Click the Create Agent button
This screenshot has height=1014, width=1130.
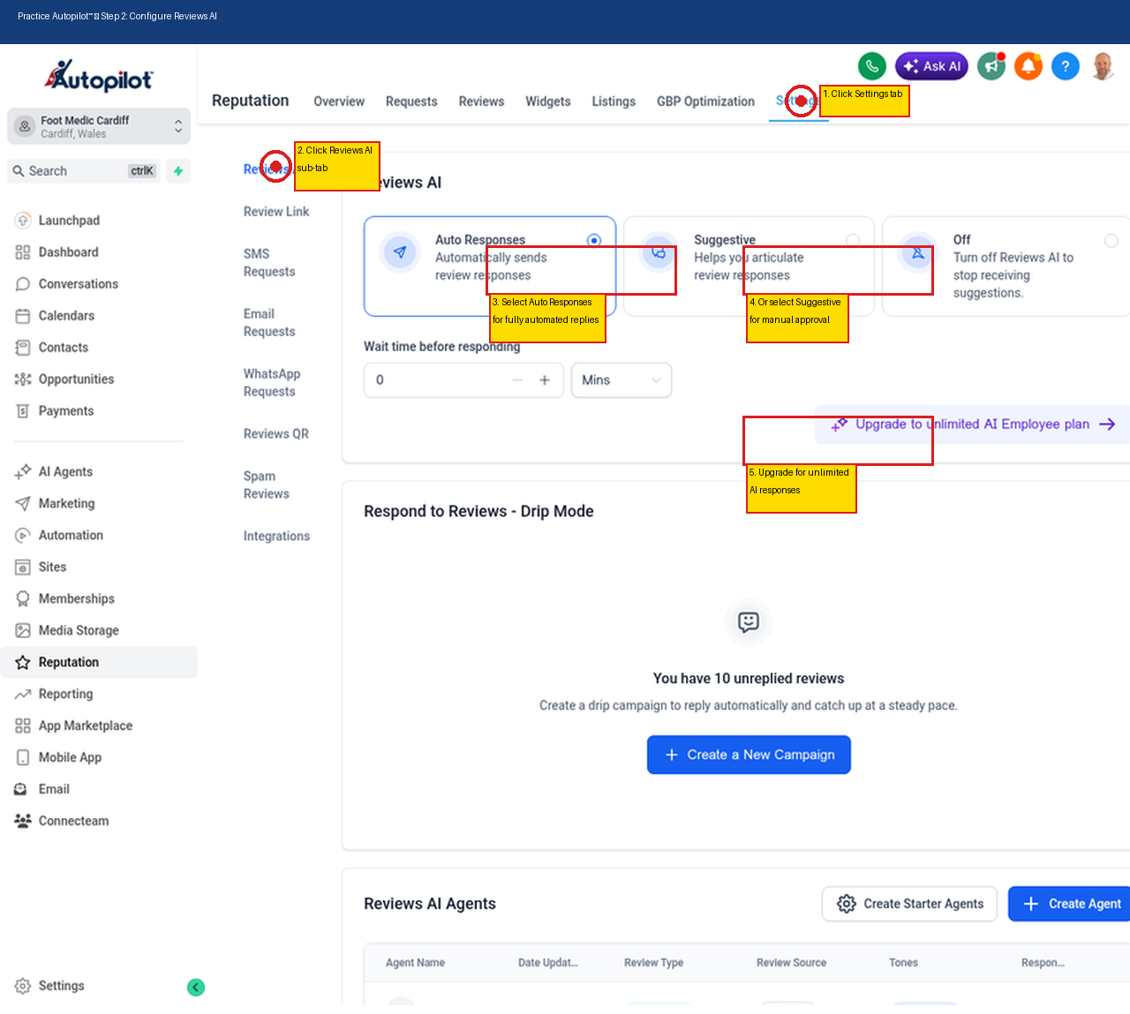click(x=1070, y=905)
